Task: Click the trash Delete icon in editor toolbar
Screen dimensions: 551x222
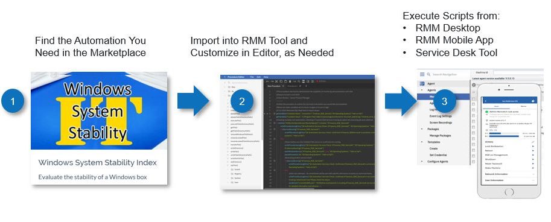Action: coord(290,81)
